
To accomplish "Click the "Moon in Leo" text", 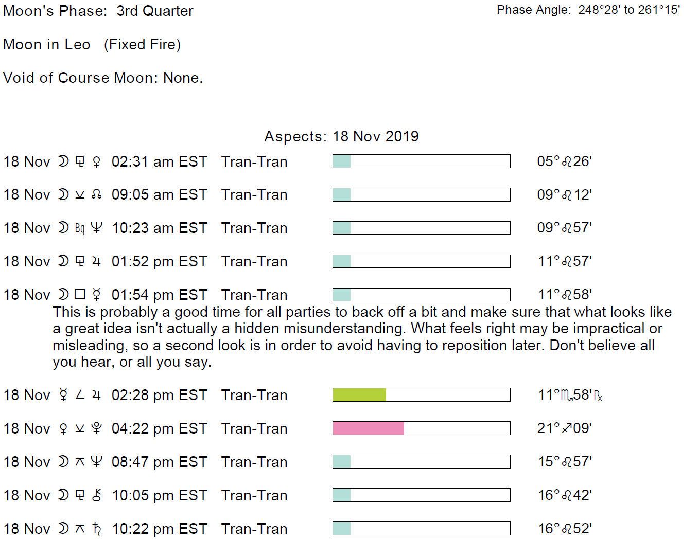I will 47,45.
